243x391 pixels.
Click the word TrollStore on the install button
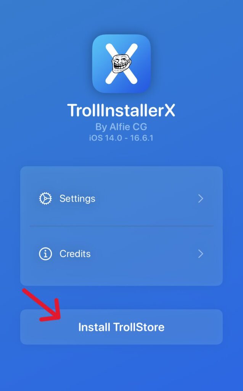tap(139, 327)
